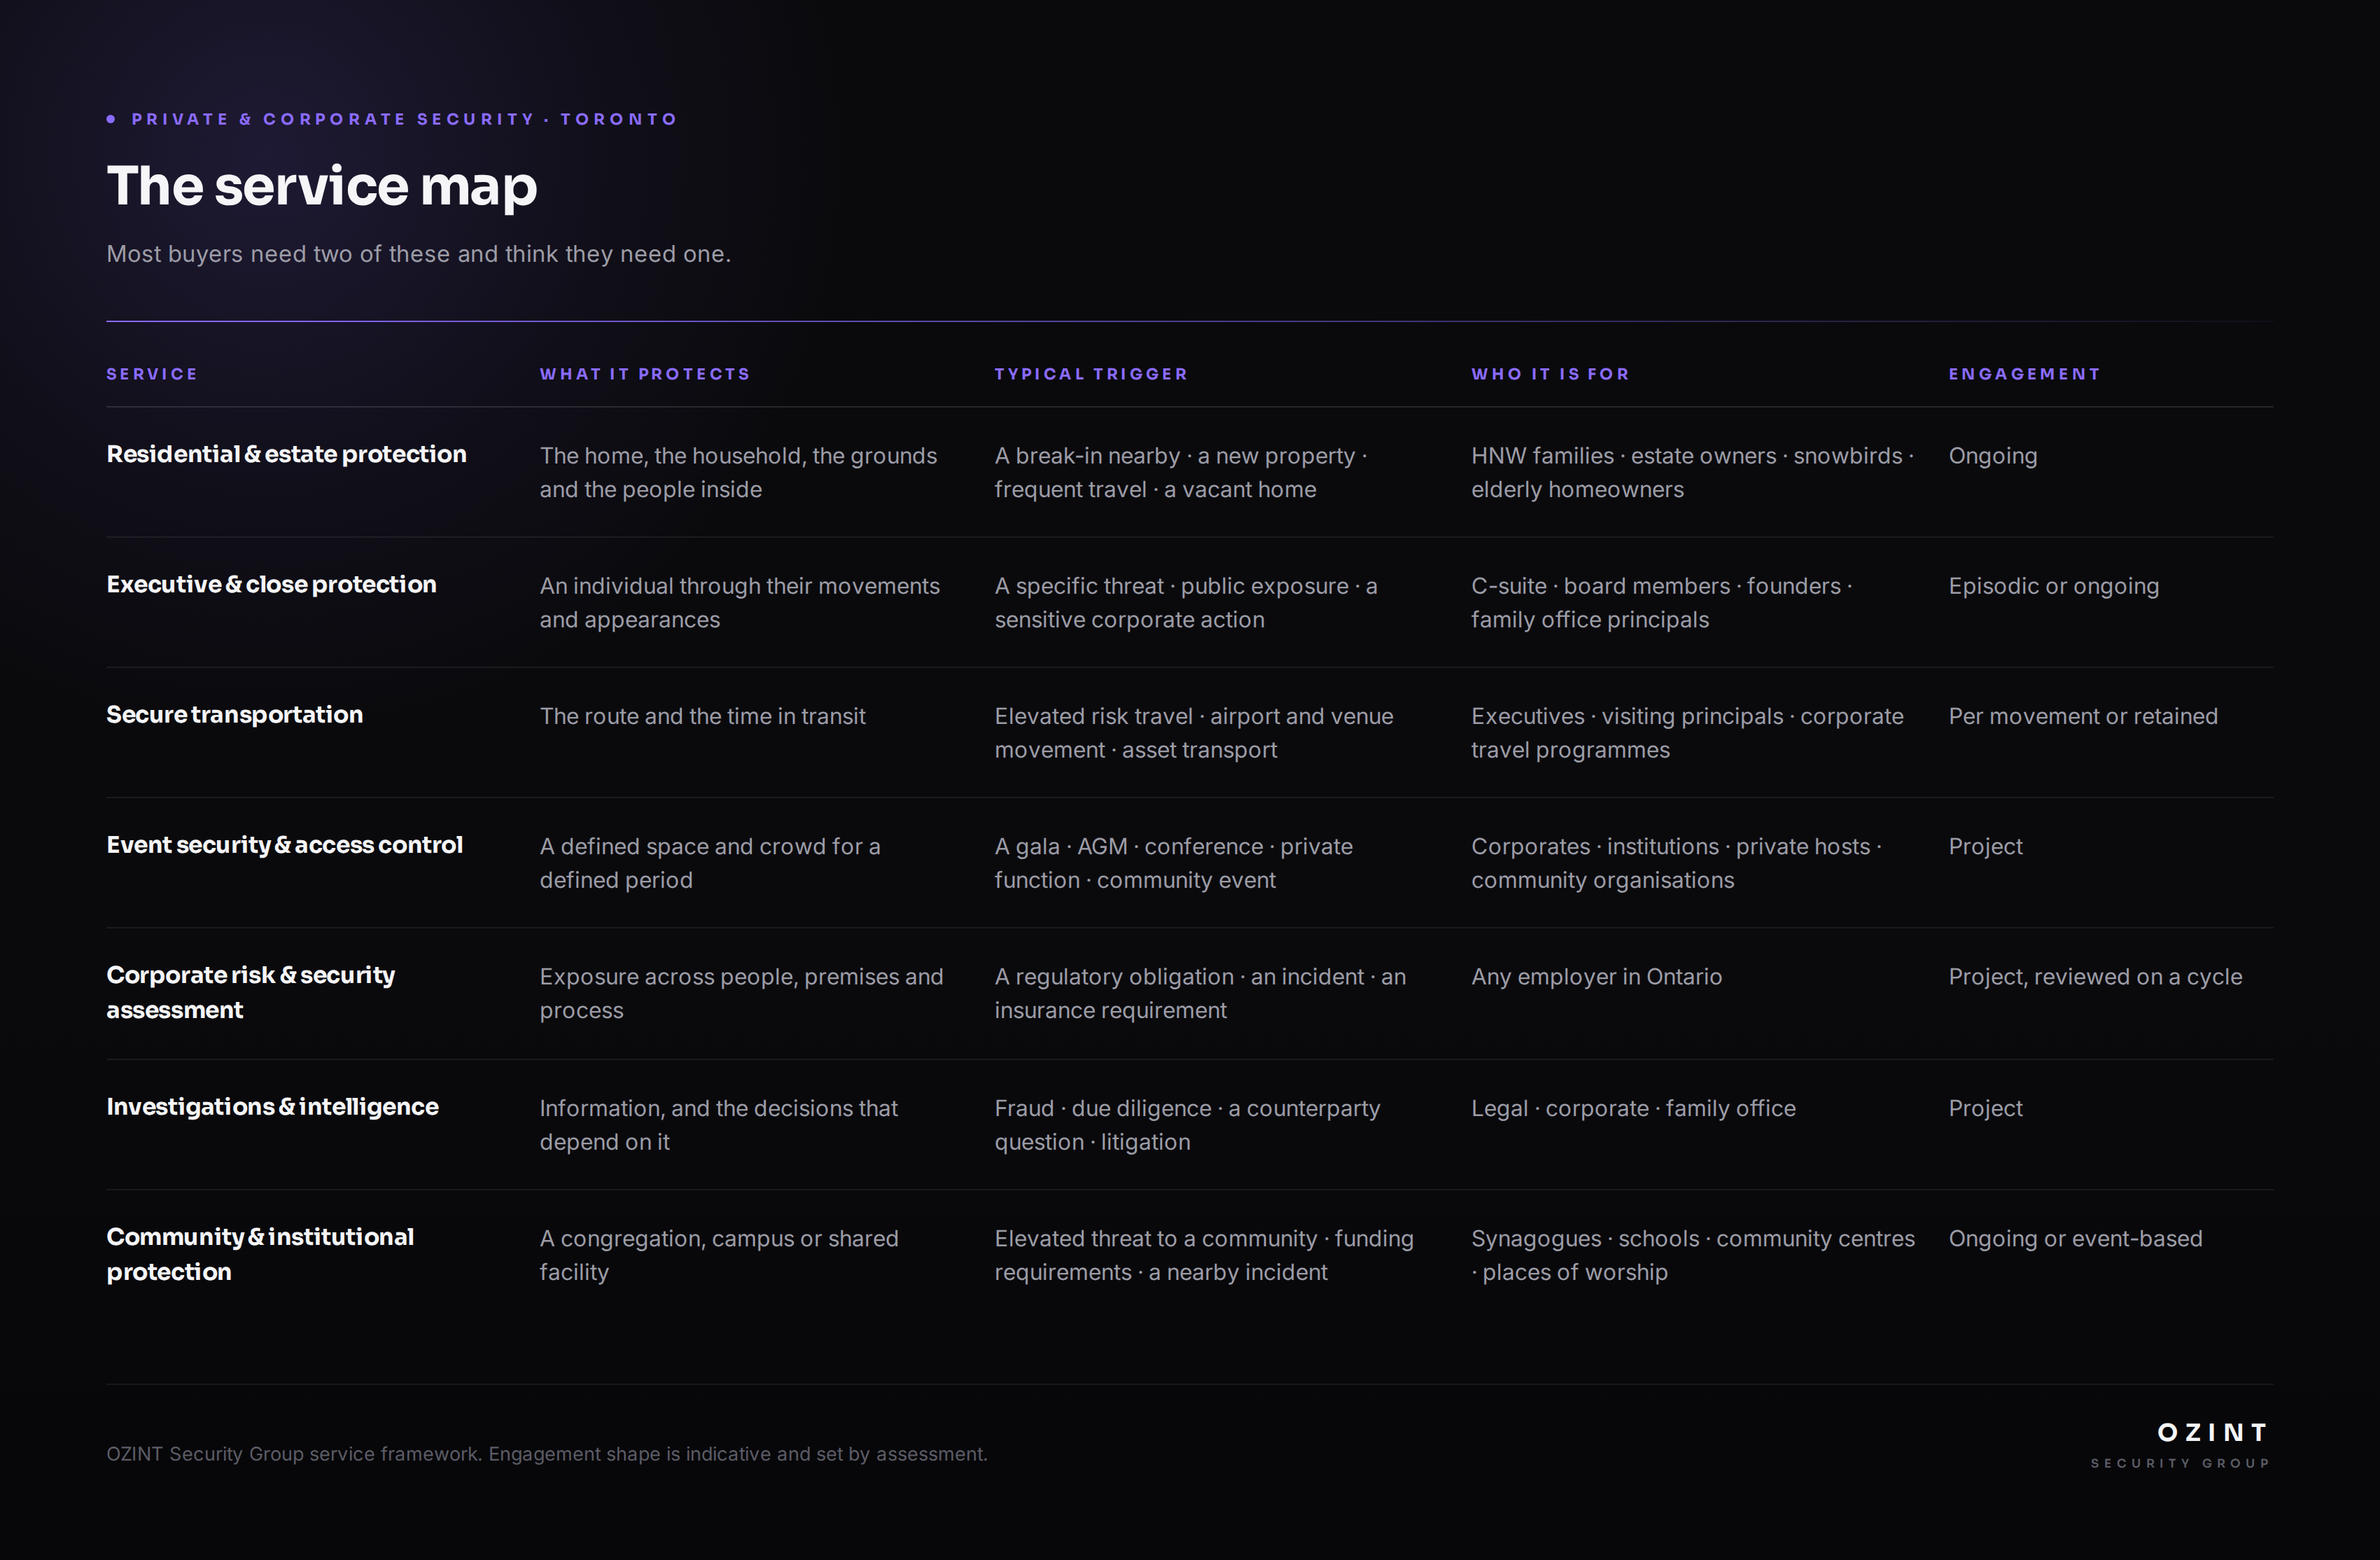This screenshot has width=2380, height=1560.
Task: Select 'Executive & close protection' row title
Action: 271,584
